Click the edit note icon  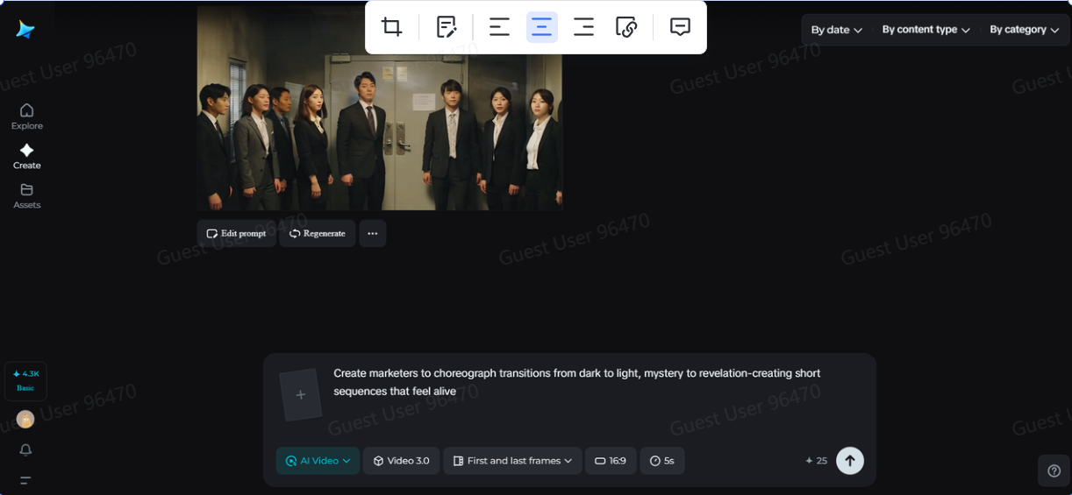(x=447, y=27)
